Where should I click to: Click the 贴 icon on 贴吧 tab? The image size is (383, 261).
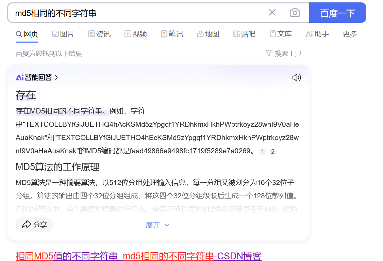pos(236,34)
